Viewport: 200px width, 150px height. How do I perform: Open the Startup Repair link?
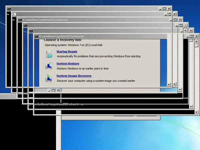pyautogui.click(x=67, y=51)
